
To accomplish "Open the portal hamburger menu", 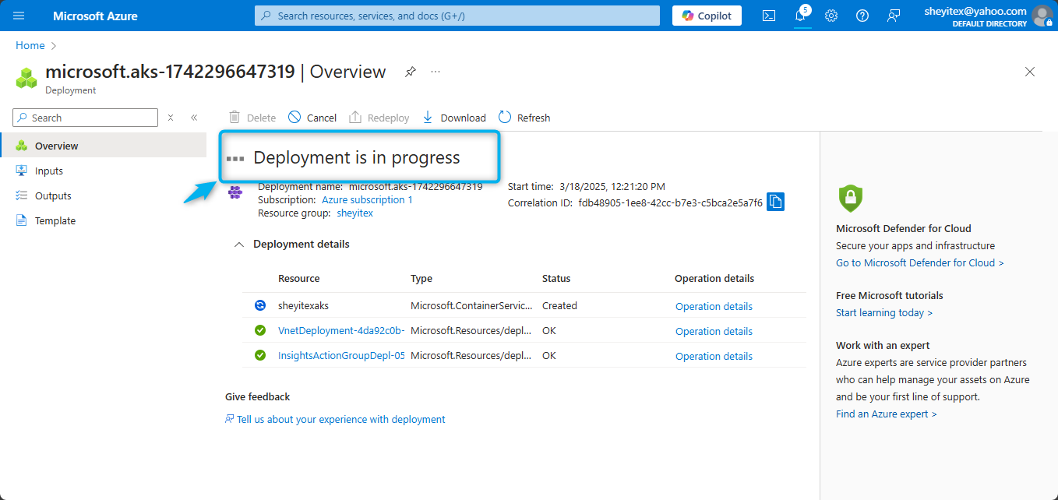I will click(19, 16).
